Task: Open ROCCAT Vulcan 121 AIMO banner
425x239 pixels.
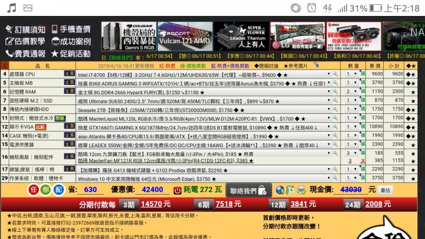Action: tap(185, 37)
